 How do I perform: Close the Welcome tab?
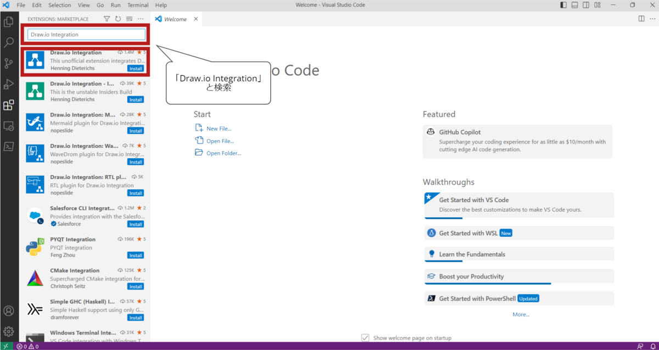(x=196, y=19)
